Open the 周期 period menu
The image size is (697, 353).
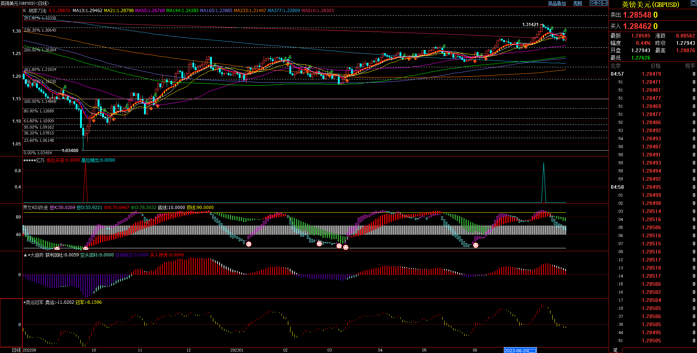578,3
